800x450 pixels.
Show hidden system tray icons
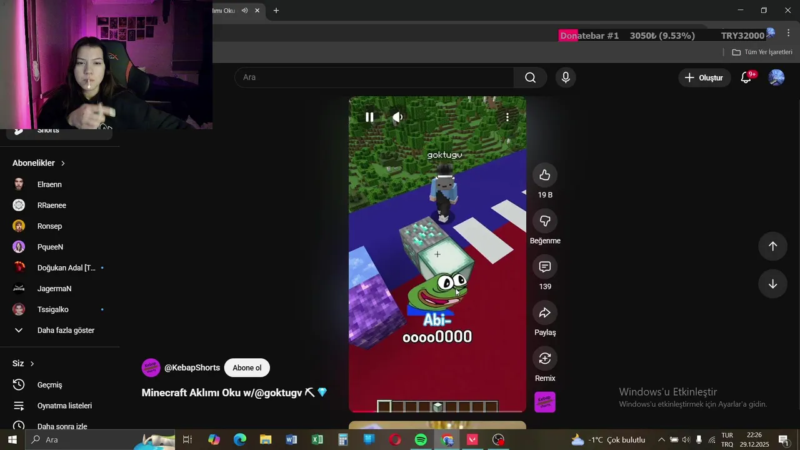point(661,439)
